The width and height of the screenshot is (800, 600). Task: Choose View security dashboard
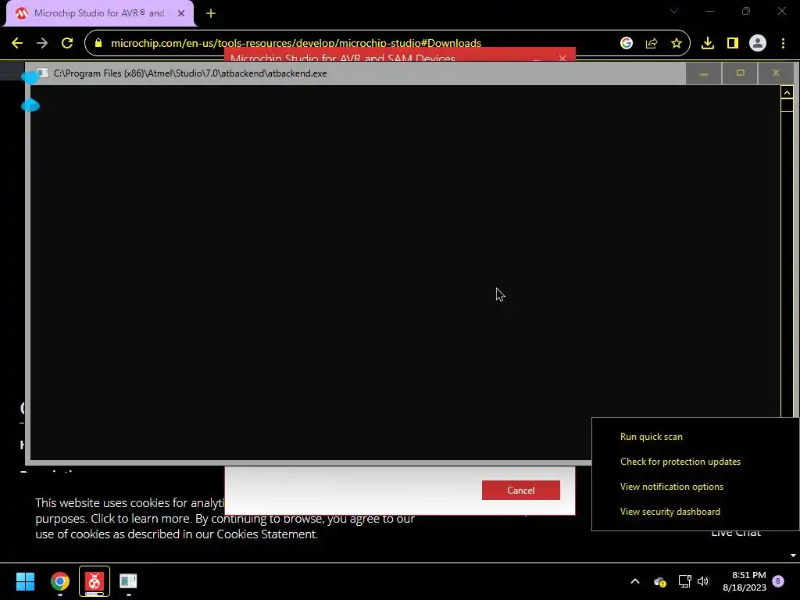pos(670,512)
